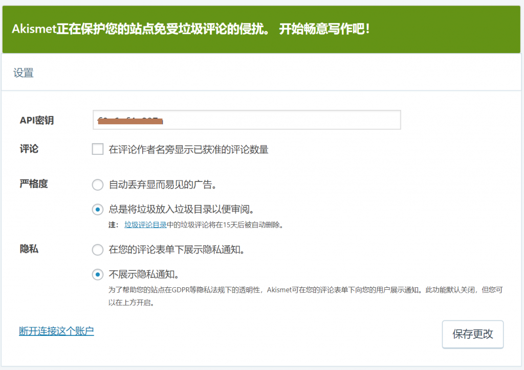Click inside the API密钥 input field
This screenshot has width=524, height=370.
coord(246,120)
